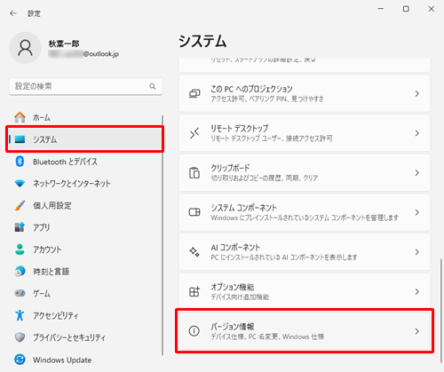The width and height of the screenshot is (444, 372).
Task: Click the アカウント person icon
Action: click(20, 249)
